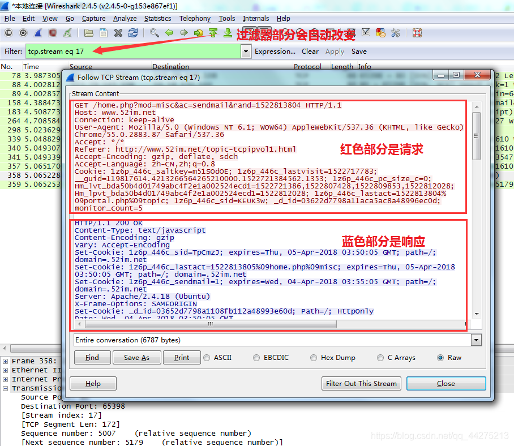Start a new live capture (shark fin)
Screen dimensions: 514x446
click(x=38, y=33)
